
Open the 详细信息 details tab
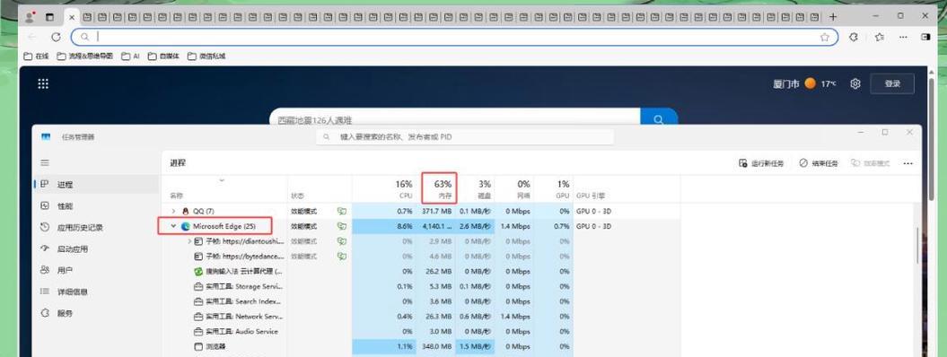click(x=97, y=292)
